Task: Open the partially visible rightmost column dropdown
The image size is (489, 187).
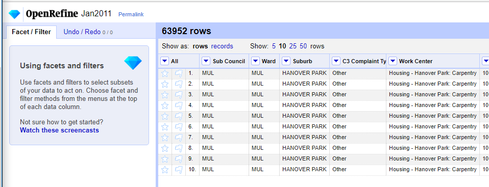Action: 486,61
